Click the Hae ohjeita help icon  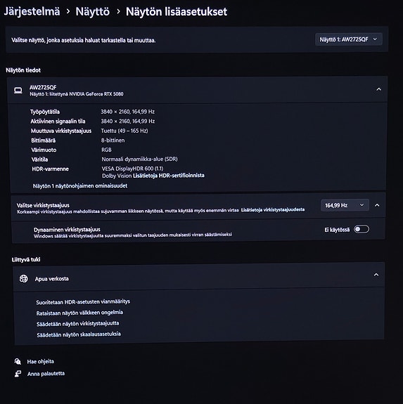18,361
